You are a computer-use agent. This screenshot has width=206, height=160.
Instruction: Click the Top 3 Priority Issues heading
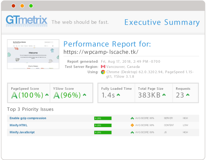click(x=30, y=109)
